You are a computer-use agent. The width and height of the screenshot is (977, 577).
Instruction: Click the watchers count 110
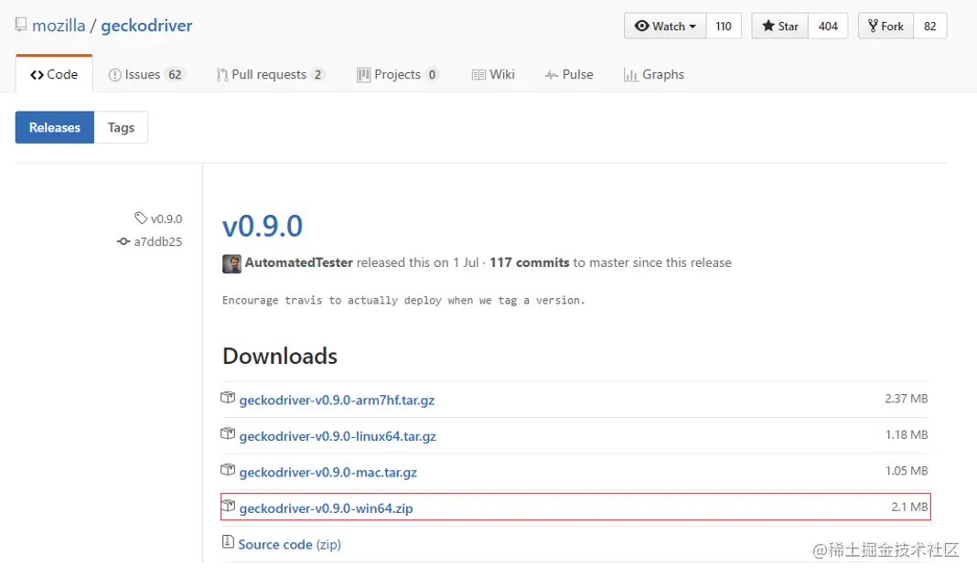[x=724, y=27]
